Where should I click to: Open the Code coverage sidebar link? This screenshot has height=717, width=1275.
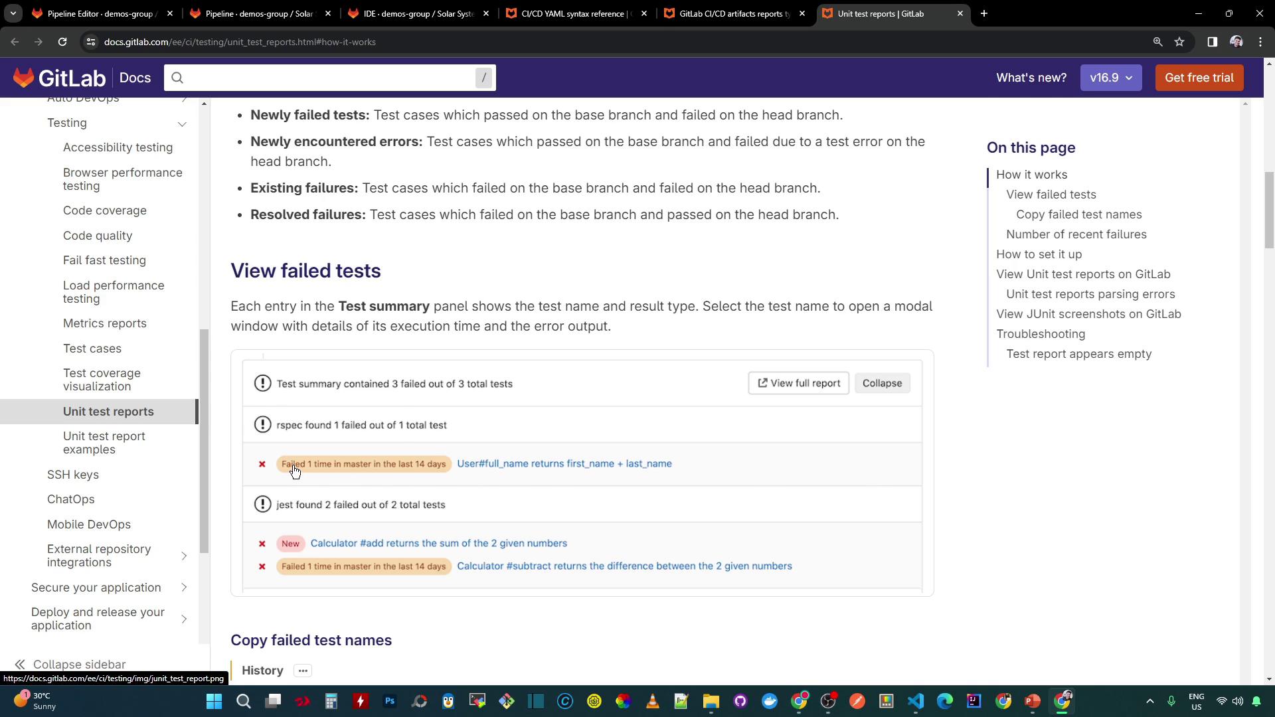click(x=104, y=210)
